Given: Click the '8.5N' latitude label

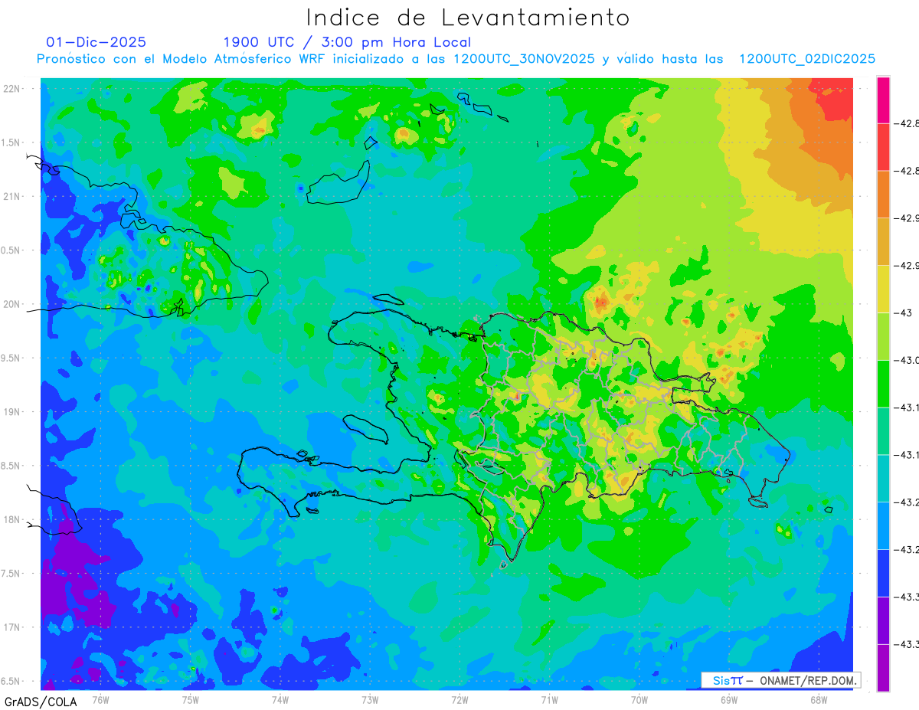Looking at the screenshot, I should pyautogui.click(x=11, y=466).
